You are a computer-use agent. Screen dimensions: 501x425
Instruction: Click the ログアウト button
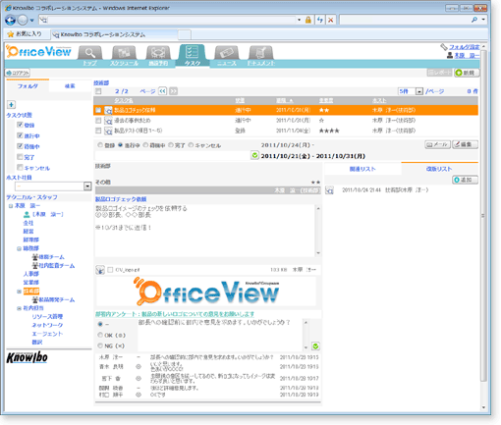click(18, 73)
